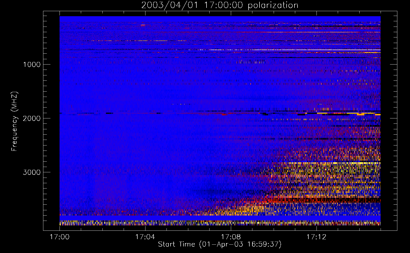Click the 17:00 time tick label
410x253 pixels.
pos(60,237)
